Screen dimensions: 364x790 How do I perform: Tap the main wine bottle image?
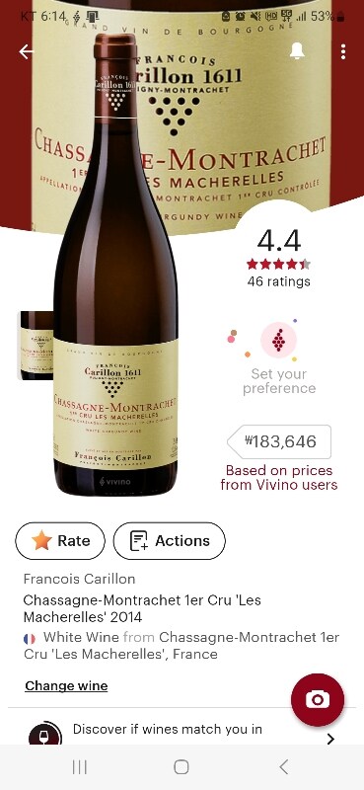(115, 265)
